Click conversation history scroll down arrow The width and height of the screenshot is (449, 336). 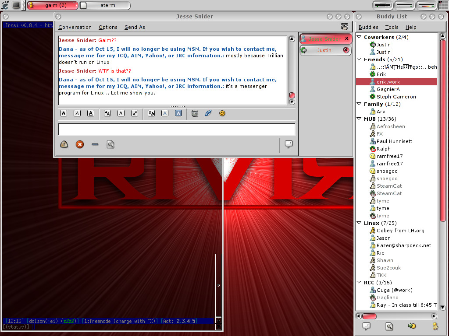coord(292,102)
